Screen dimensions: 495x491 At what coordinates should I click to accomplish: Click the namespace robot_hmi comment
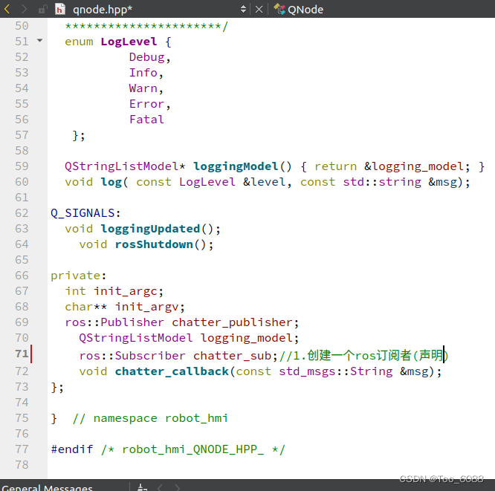[150, 418]
